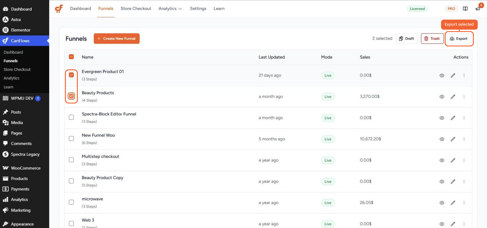Open more actions for microwave funnel
This screenshot has width=487, height=228.
pyautogui.click(x=464, y=203)
